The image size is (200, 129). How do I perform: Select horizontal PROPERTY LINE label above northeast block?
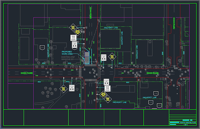(111, 28)
